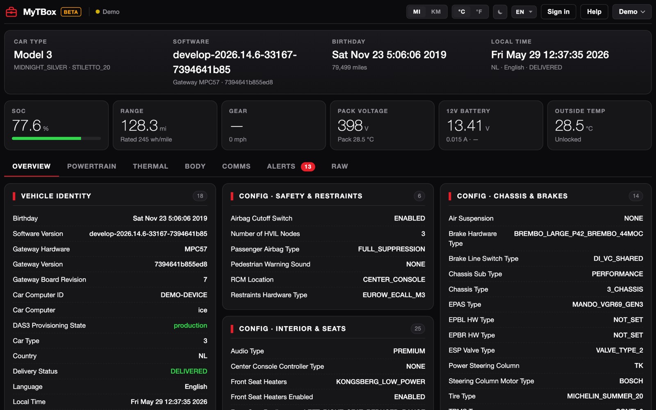Click the green DELIVERED status value
Image resolution: width=656 pixels, height=410 pixels.
[189, 371]
